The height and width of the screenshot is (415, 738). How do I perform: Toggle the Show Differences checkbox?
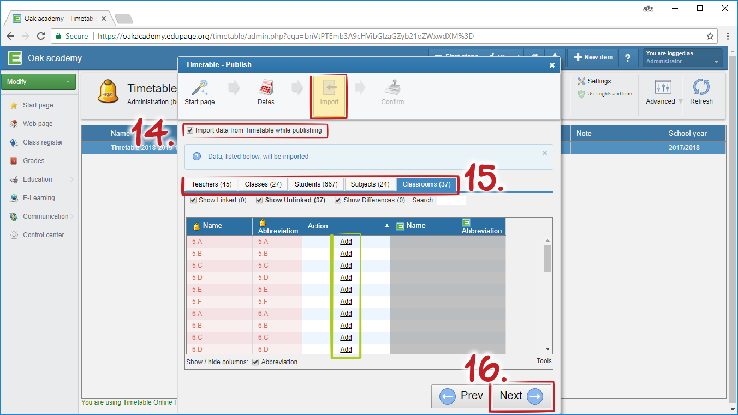pos(338,200)
